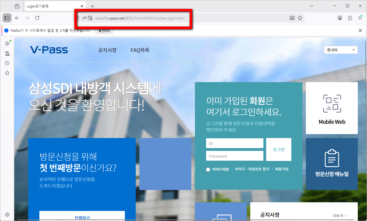
Task: Click the text "삼성SDI 내방객 시스템에"
Action: (x=95, y=89)
